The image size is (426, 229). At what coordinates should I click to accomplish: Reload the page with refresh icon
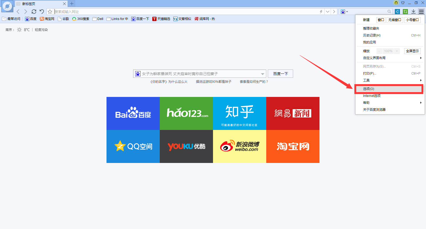pos(34,12)
